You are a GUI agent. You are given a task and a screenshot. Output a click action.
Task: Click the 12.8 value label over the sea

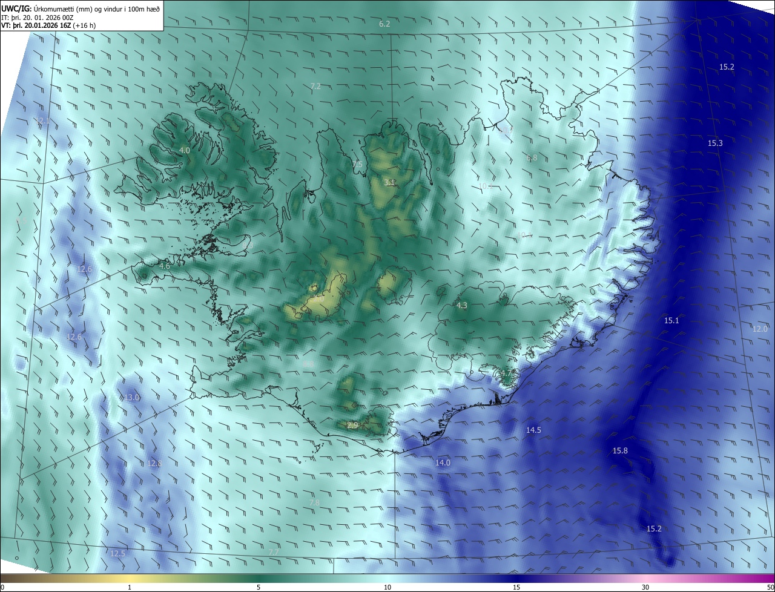(x=154, y=464)
